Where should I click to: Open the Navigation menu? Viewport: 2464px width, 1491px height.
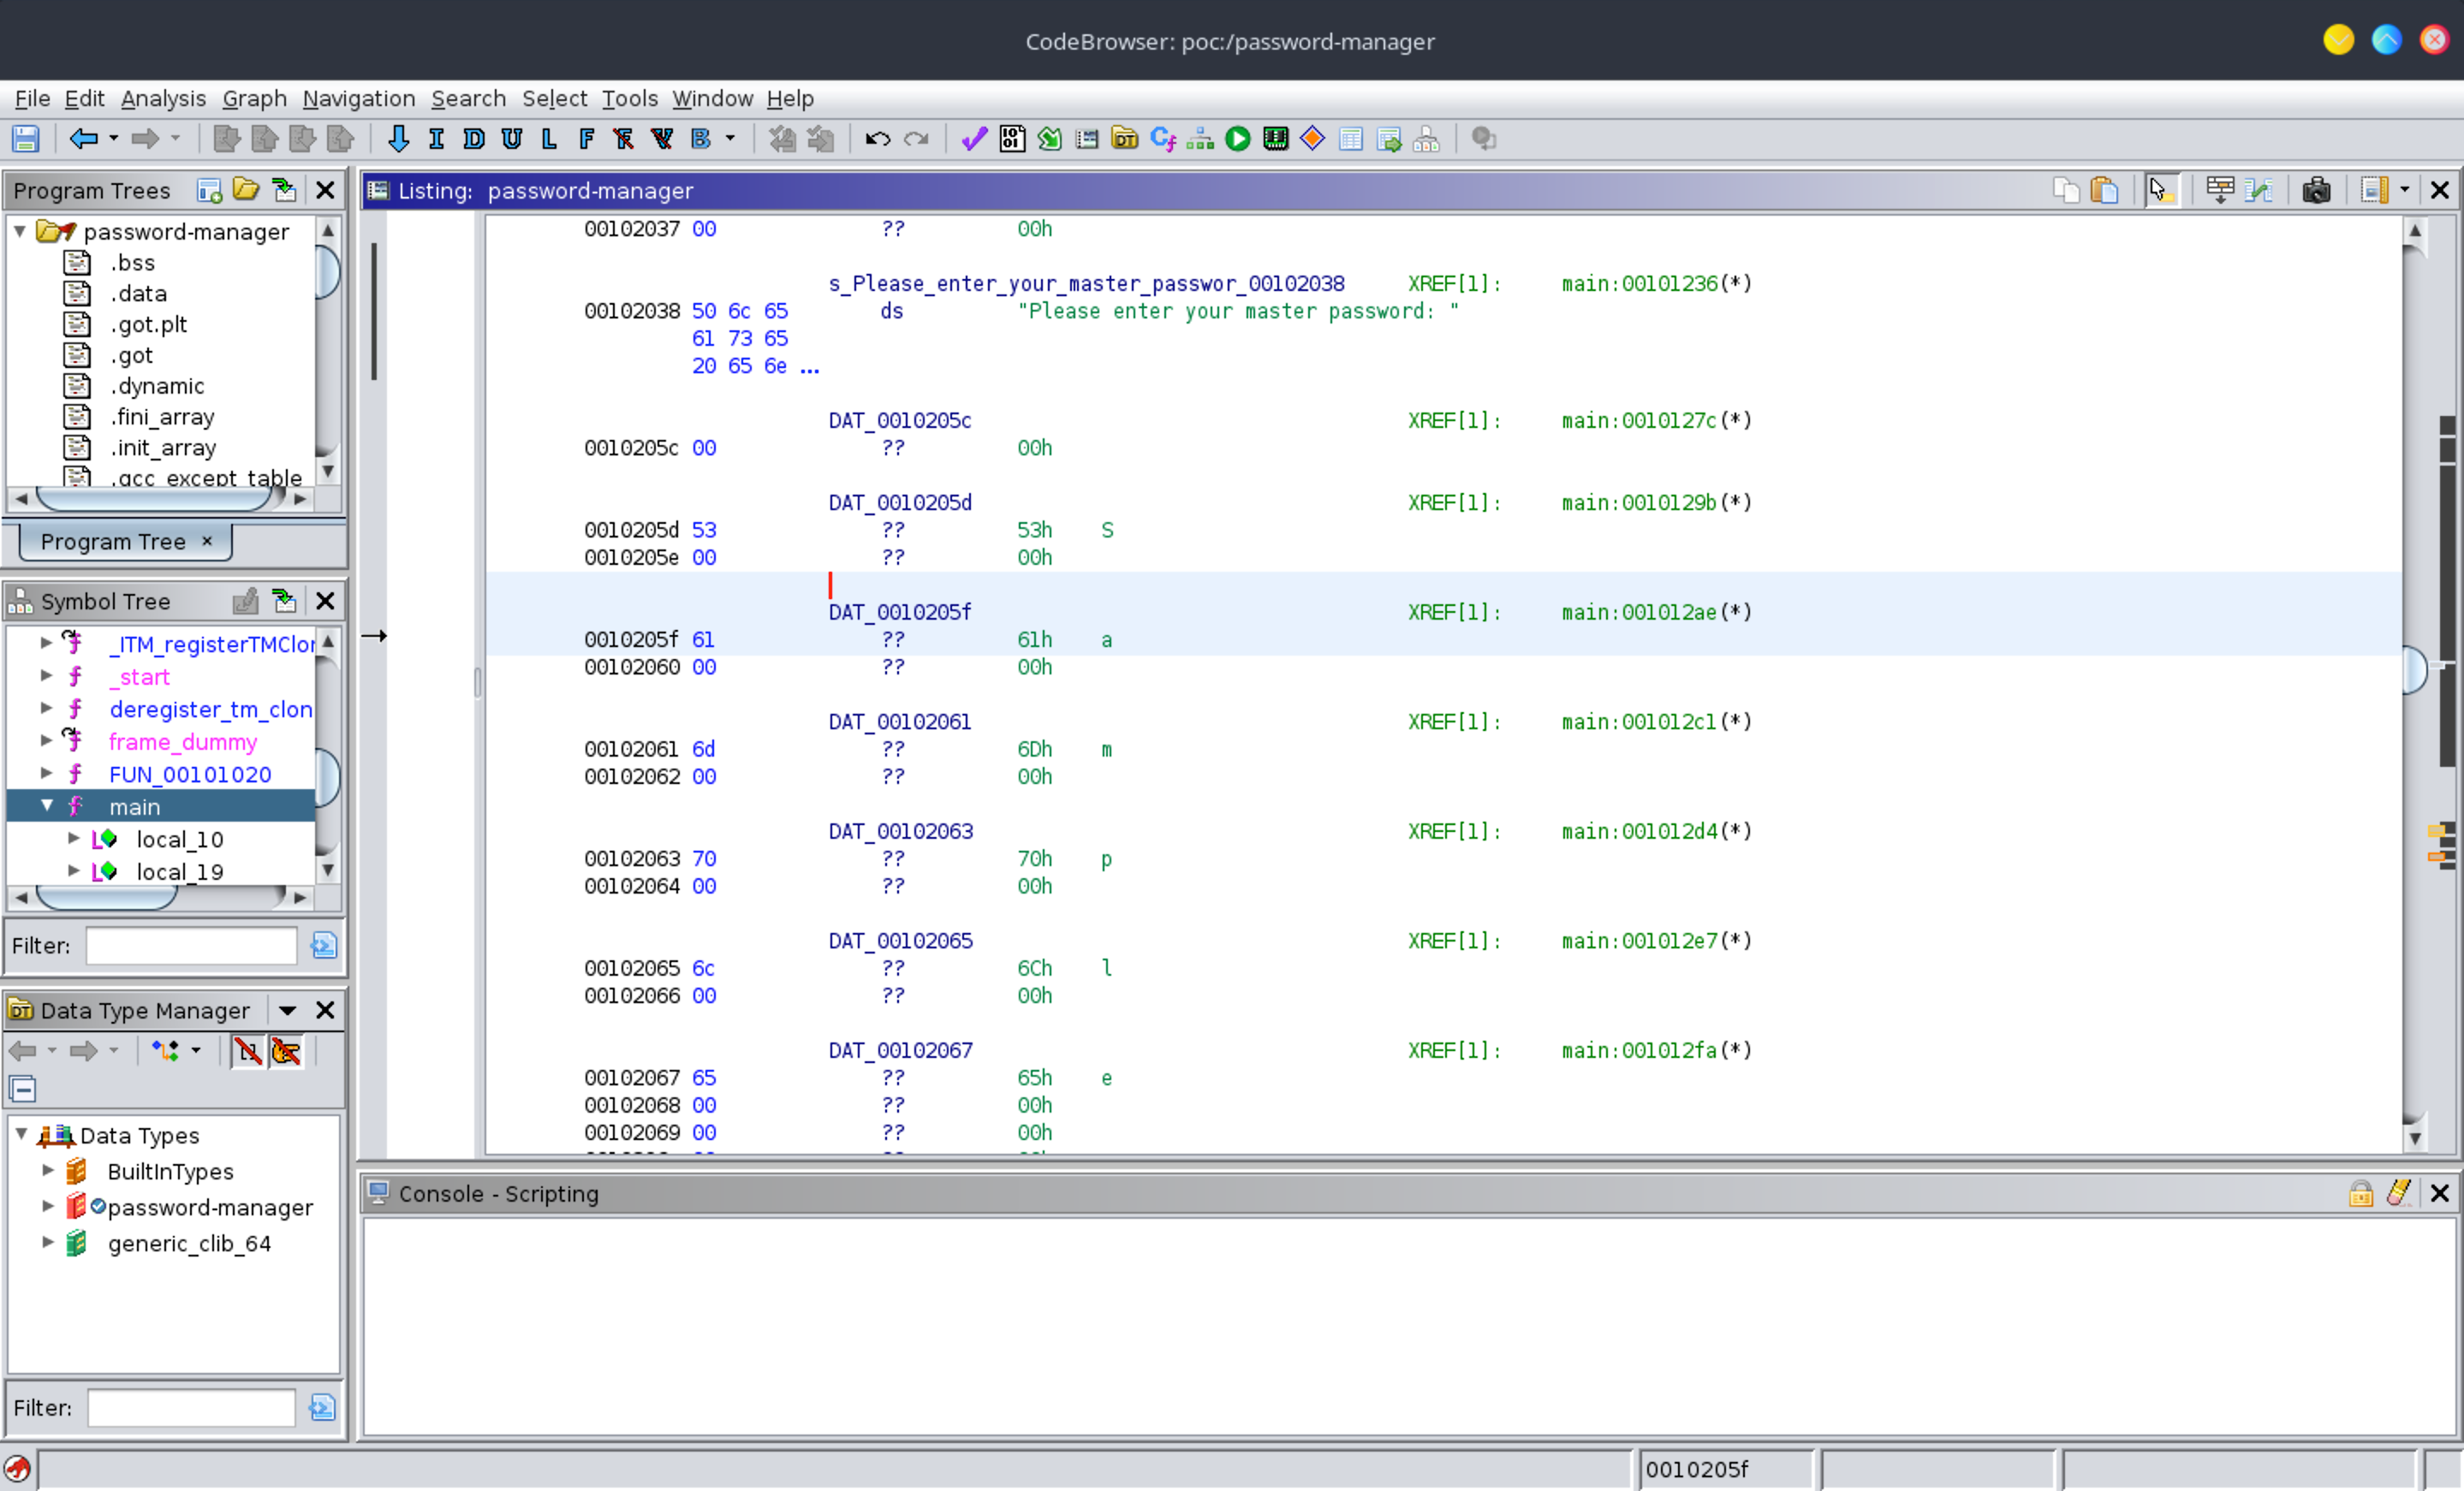(359, 98)
